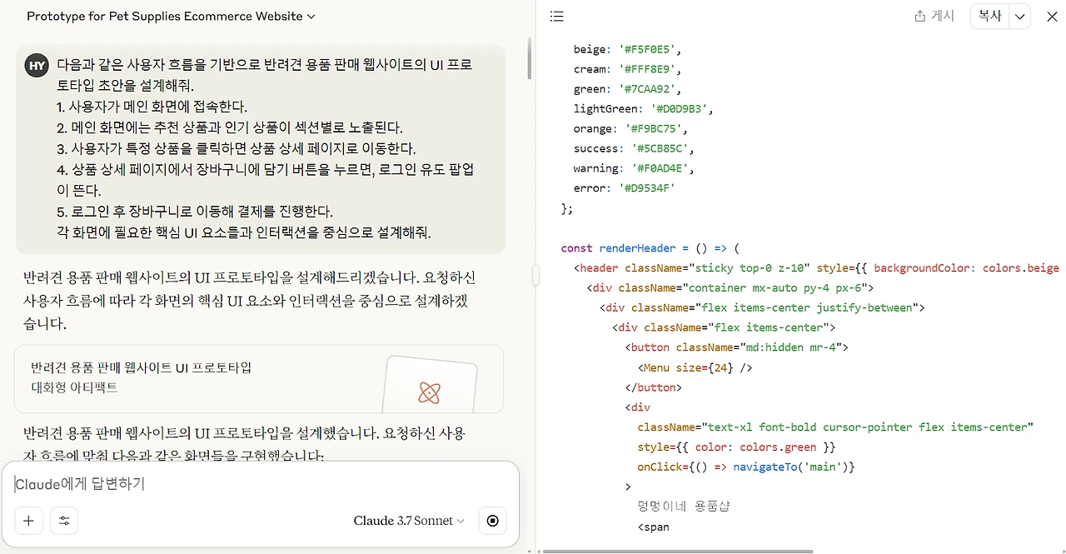Viewport: 1066px width, 554px height.
Task: Open the conversation title dropdown menu
Action: tap(171, 17)
